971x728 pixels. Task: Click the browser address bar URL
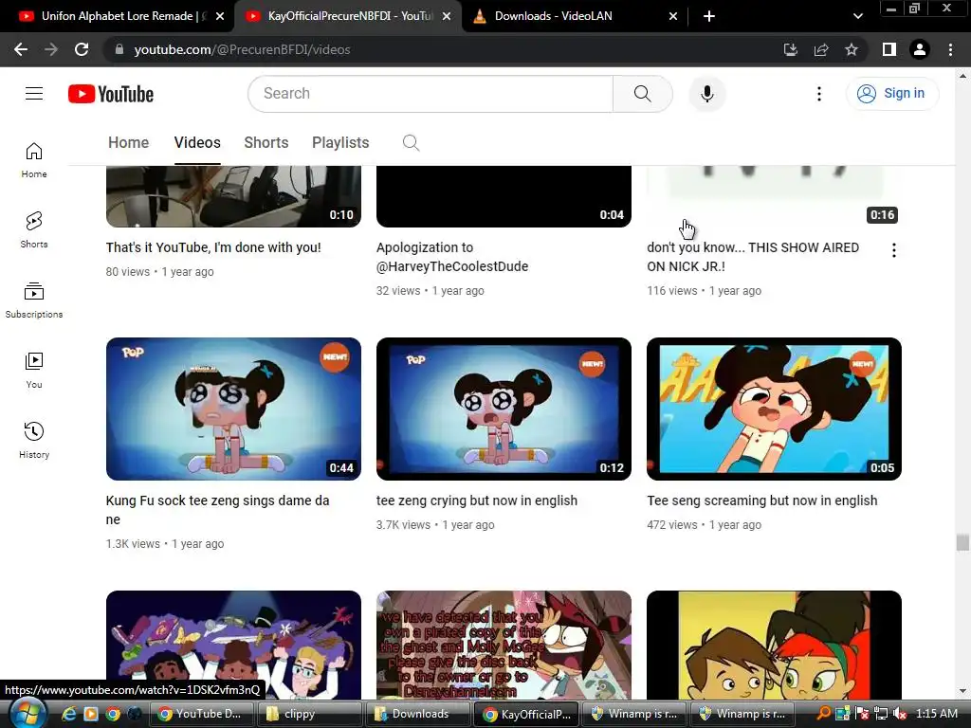click(242, 49)
